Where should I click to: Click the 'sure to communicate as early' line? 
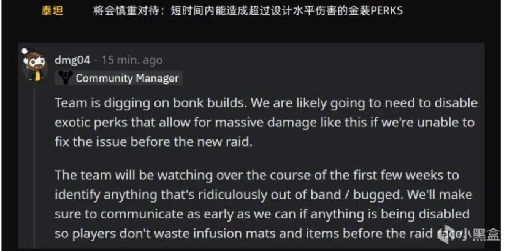[262, 214]
